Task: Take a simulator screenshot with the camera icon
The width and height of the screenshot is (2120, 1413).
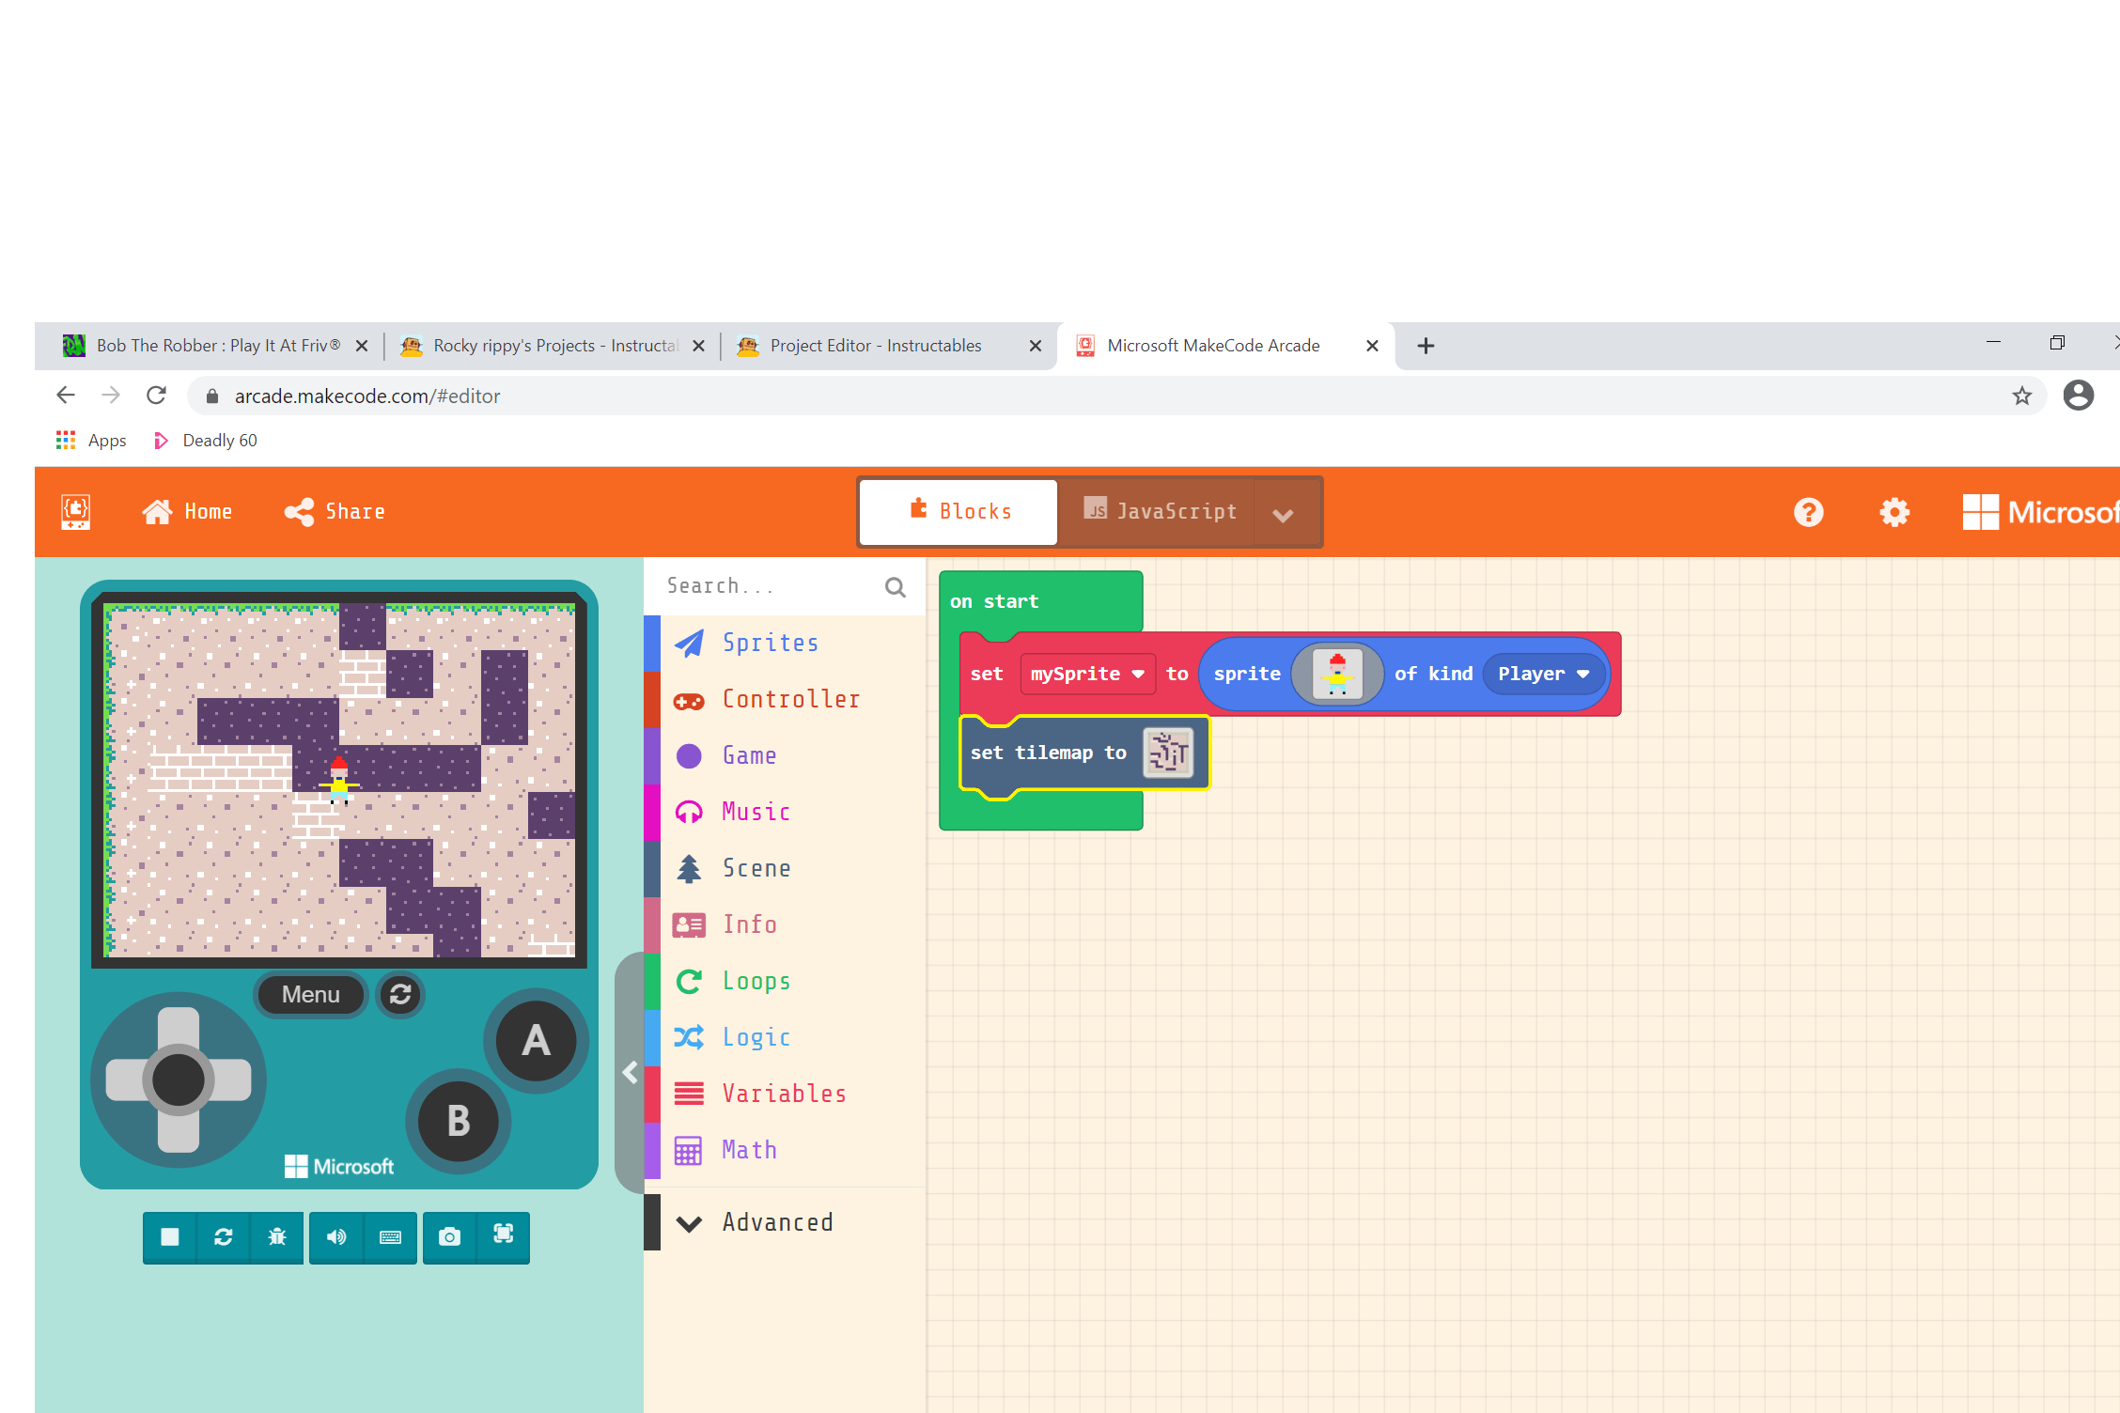Action: [449, 1237]
